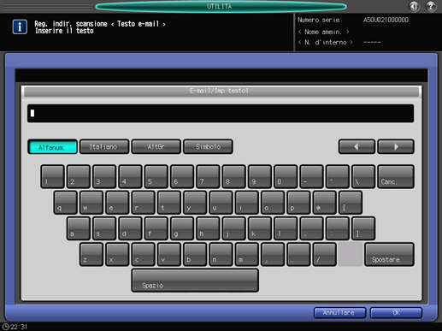This screenshot has width=442, height=331.
Task: Confirm with the OK button
Action: coord(396,313)
